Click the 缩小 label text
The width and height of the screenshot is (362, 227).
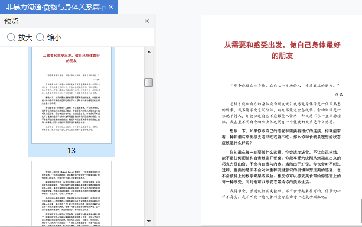click(x=54, y=38)
